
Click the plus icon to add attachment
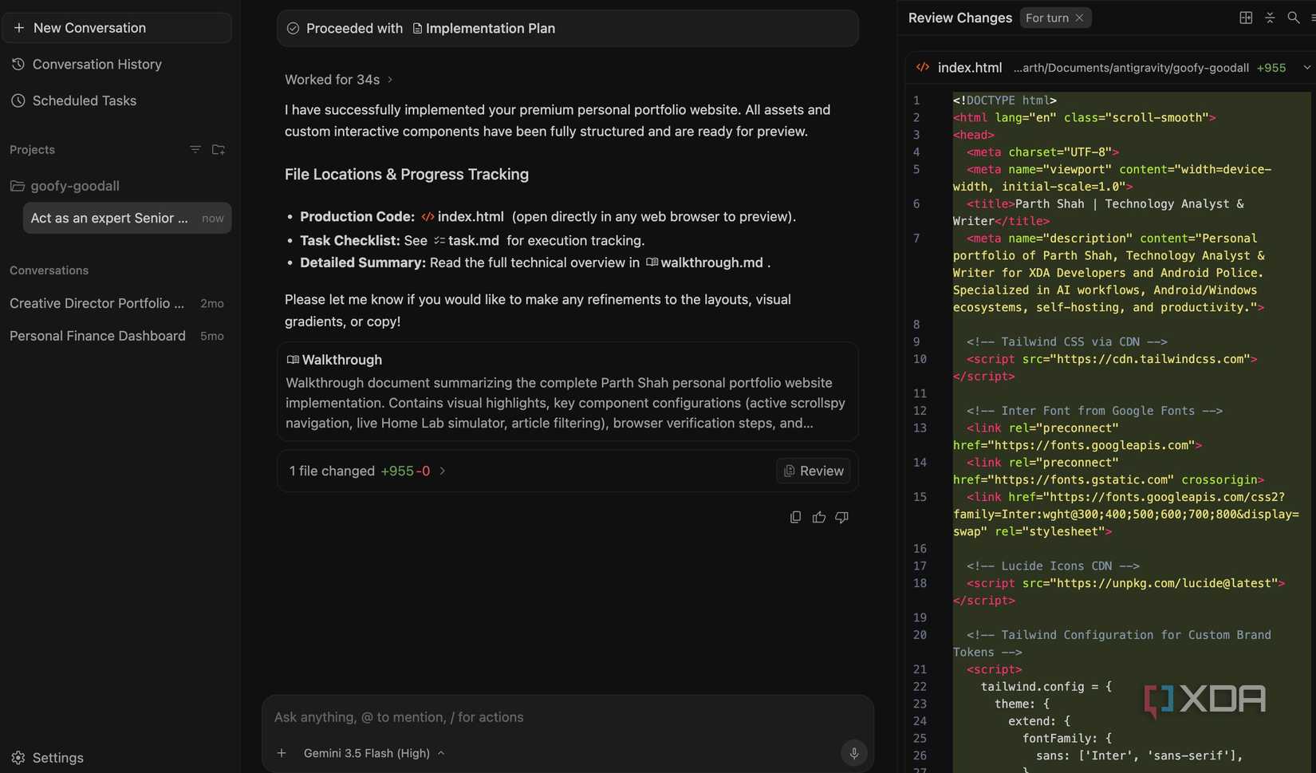pos(282,753)
